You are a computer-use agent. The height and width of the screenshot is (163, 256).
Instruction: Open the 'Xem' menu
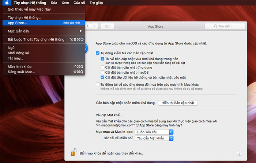[65, 3]
